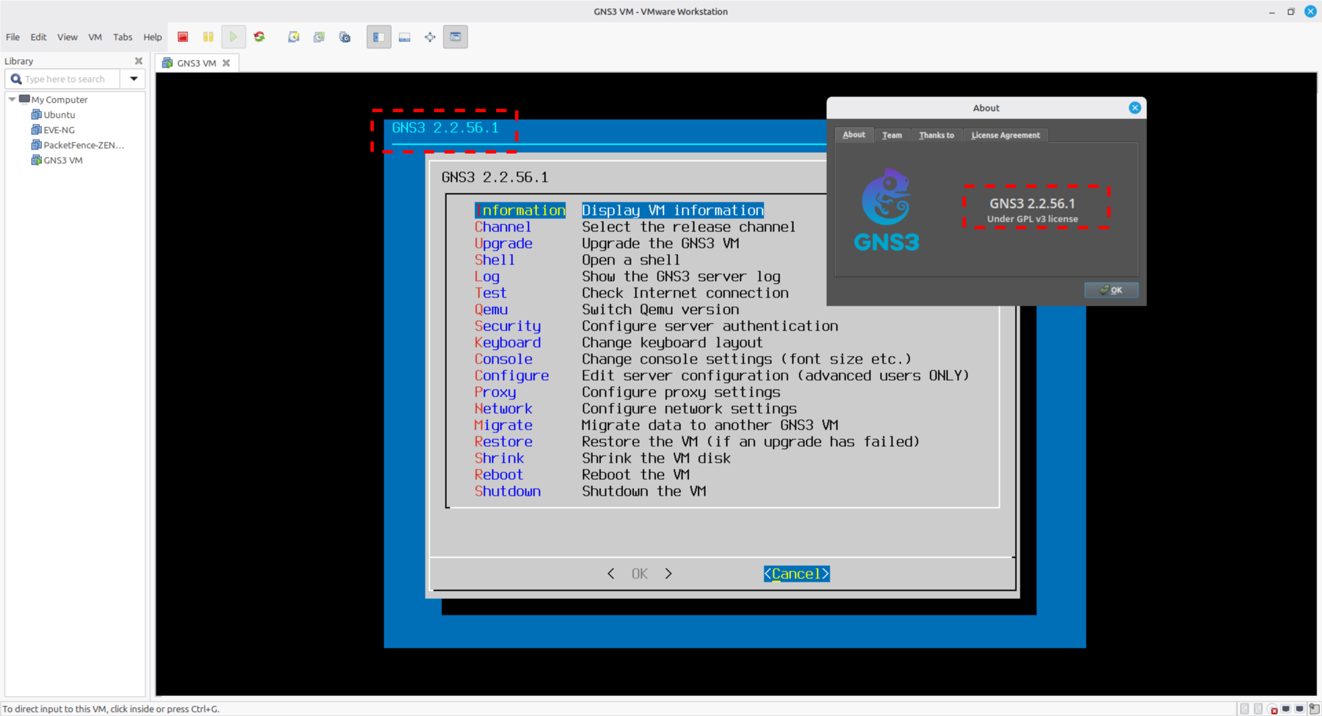Reset the virtual machine
Viewport: 1322px width, 716px height.
(260, 36)
